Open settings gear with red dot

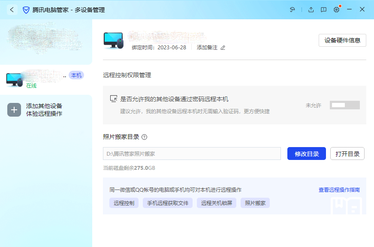coord(337,9)
